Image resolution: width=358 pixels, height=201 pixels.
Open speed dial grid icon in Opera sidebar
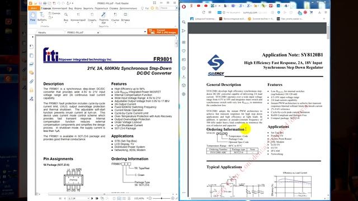click(x=184, y=42)
